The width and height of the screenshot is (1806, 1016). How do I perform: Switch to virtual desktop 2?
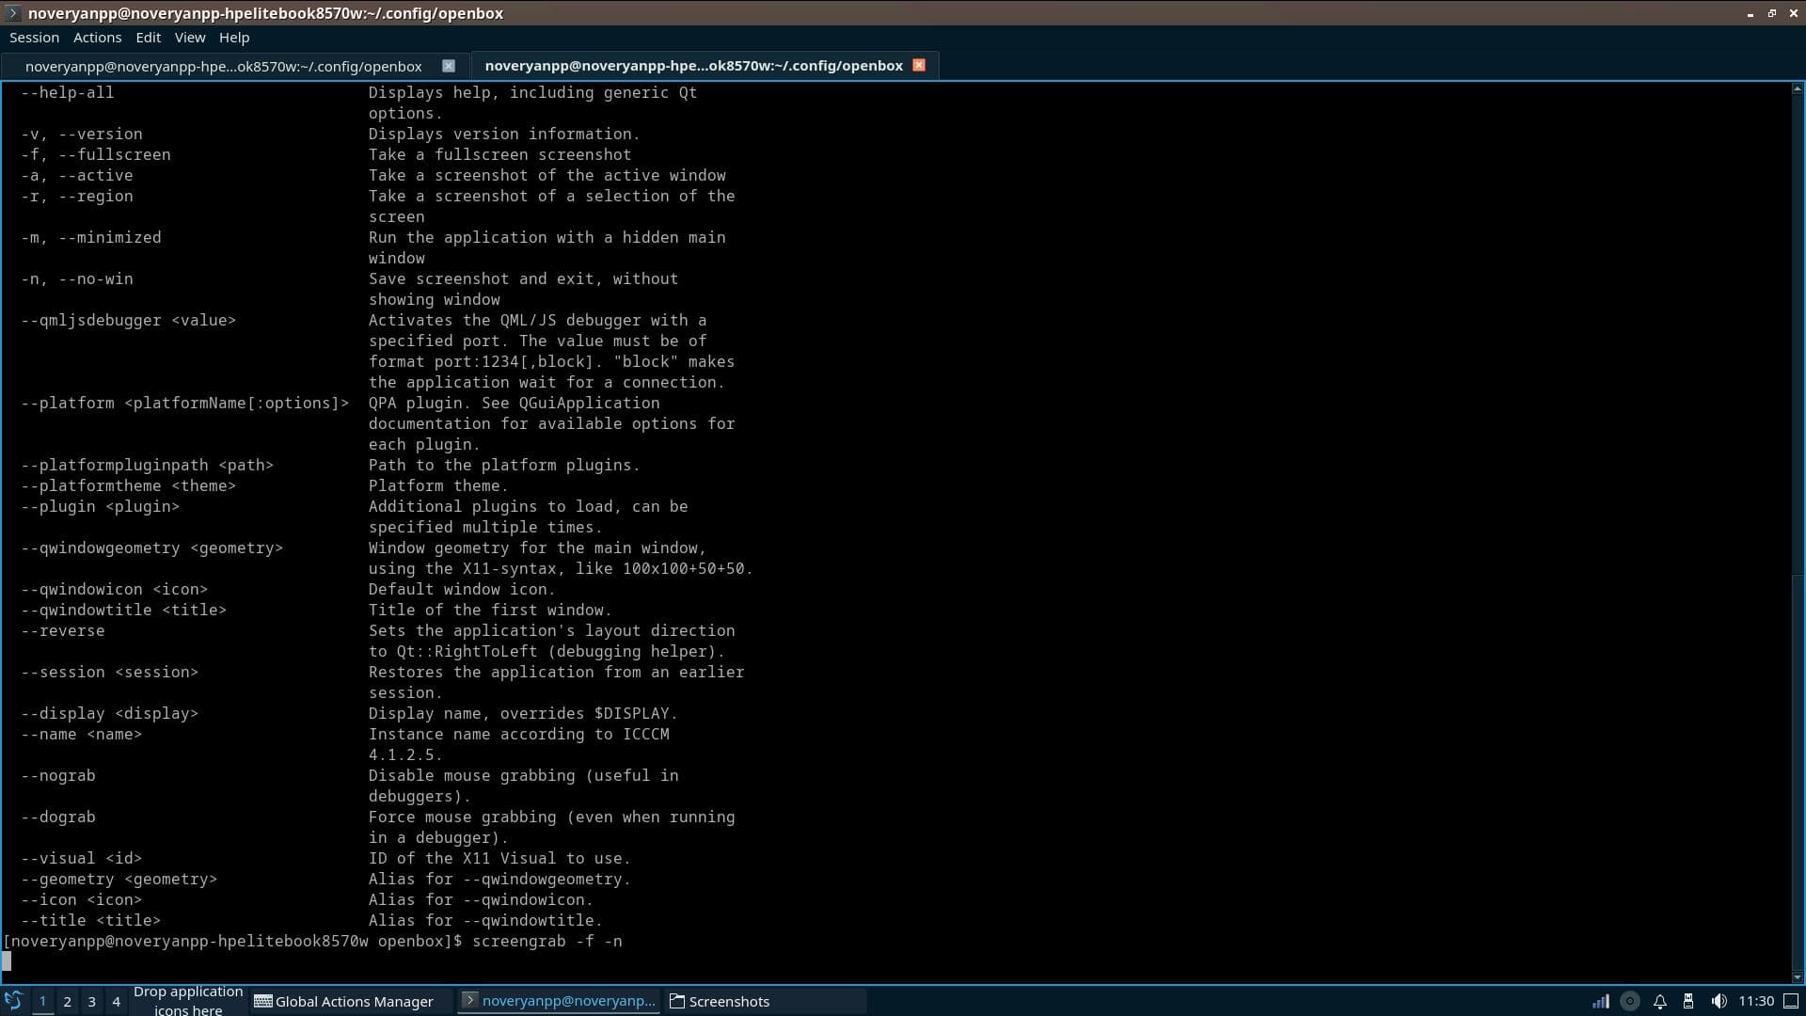tap(67, 1001)
